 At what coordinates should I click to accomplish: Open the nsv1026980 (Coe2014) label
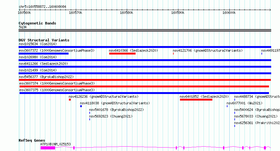pos(38,57)
